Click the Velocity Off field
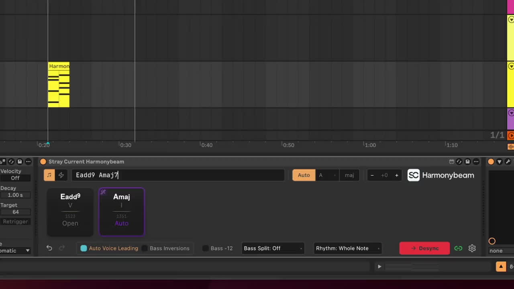 (15, 178)
